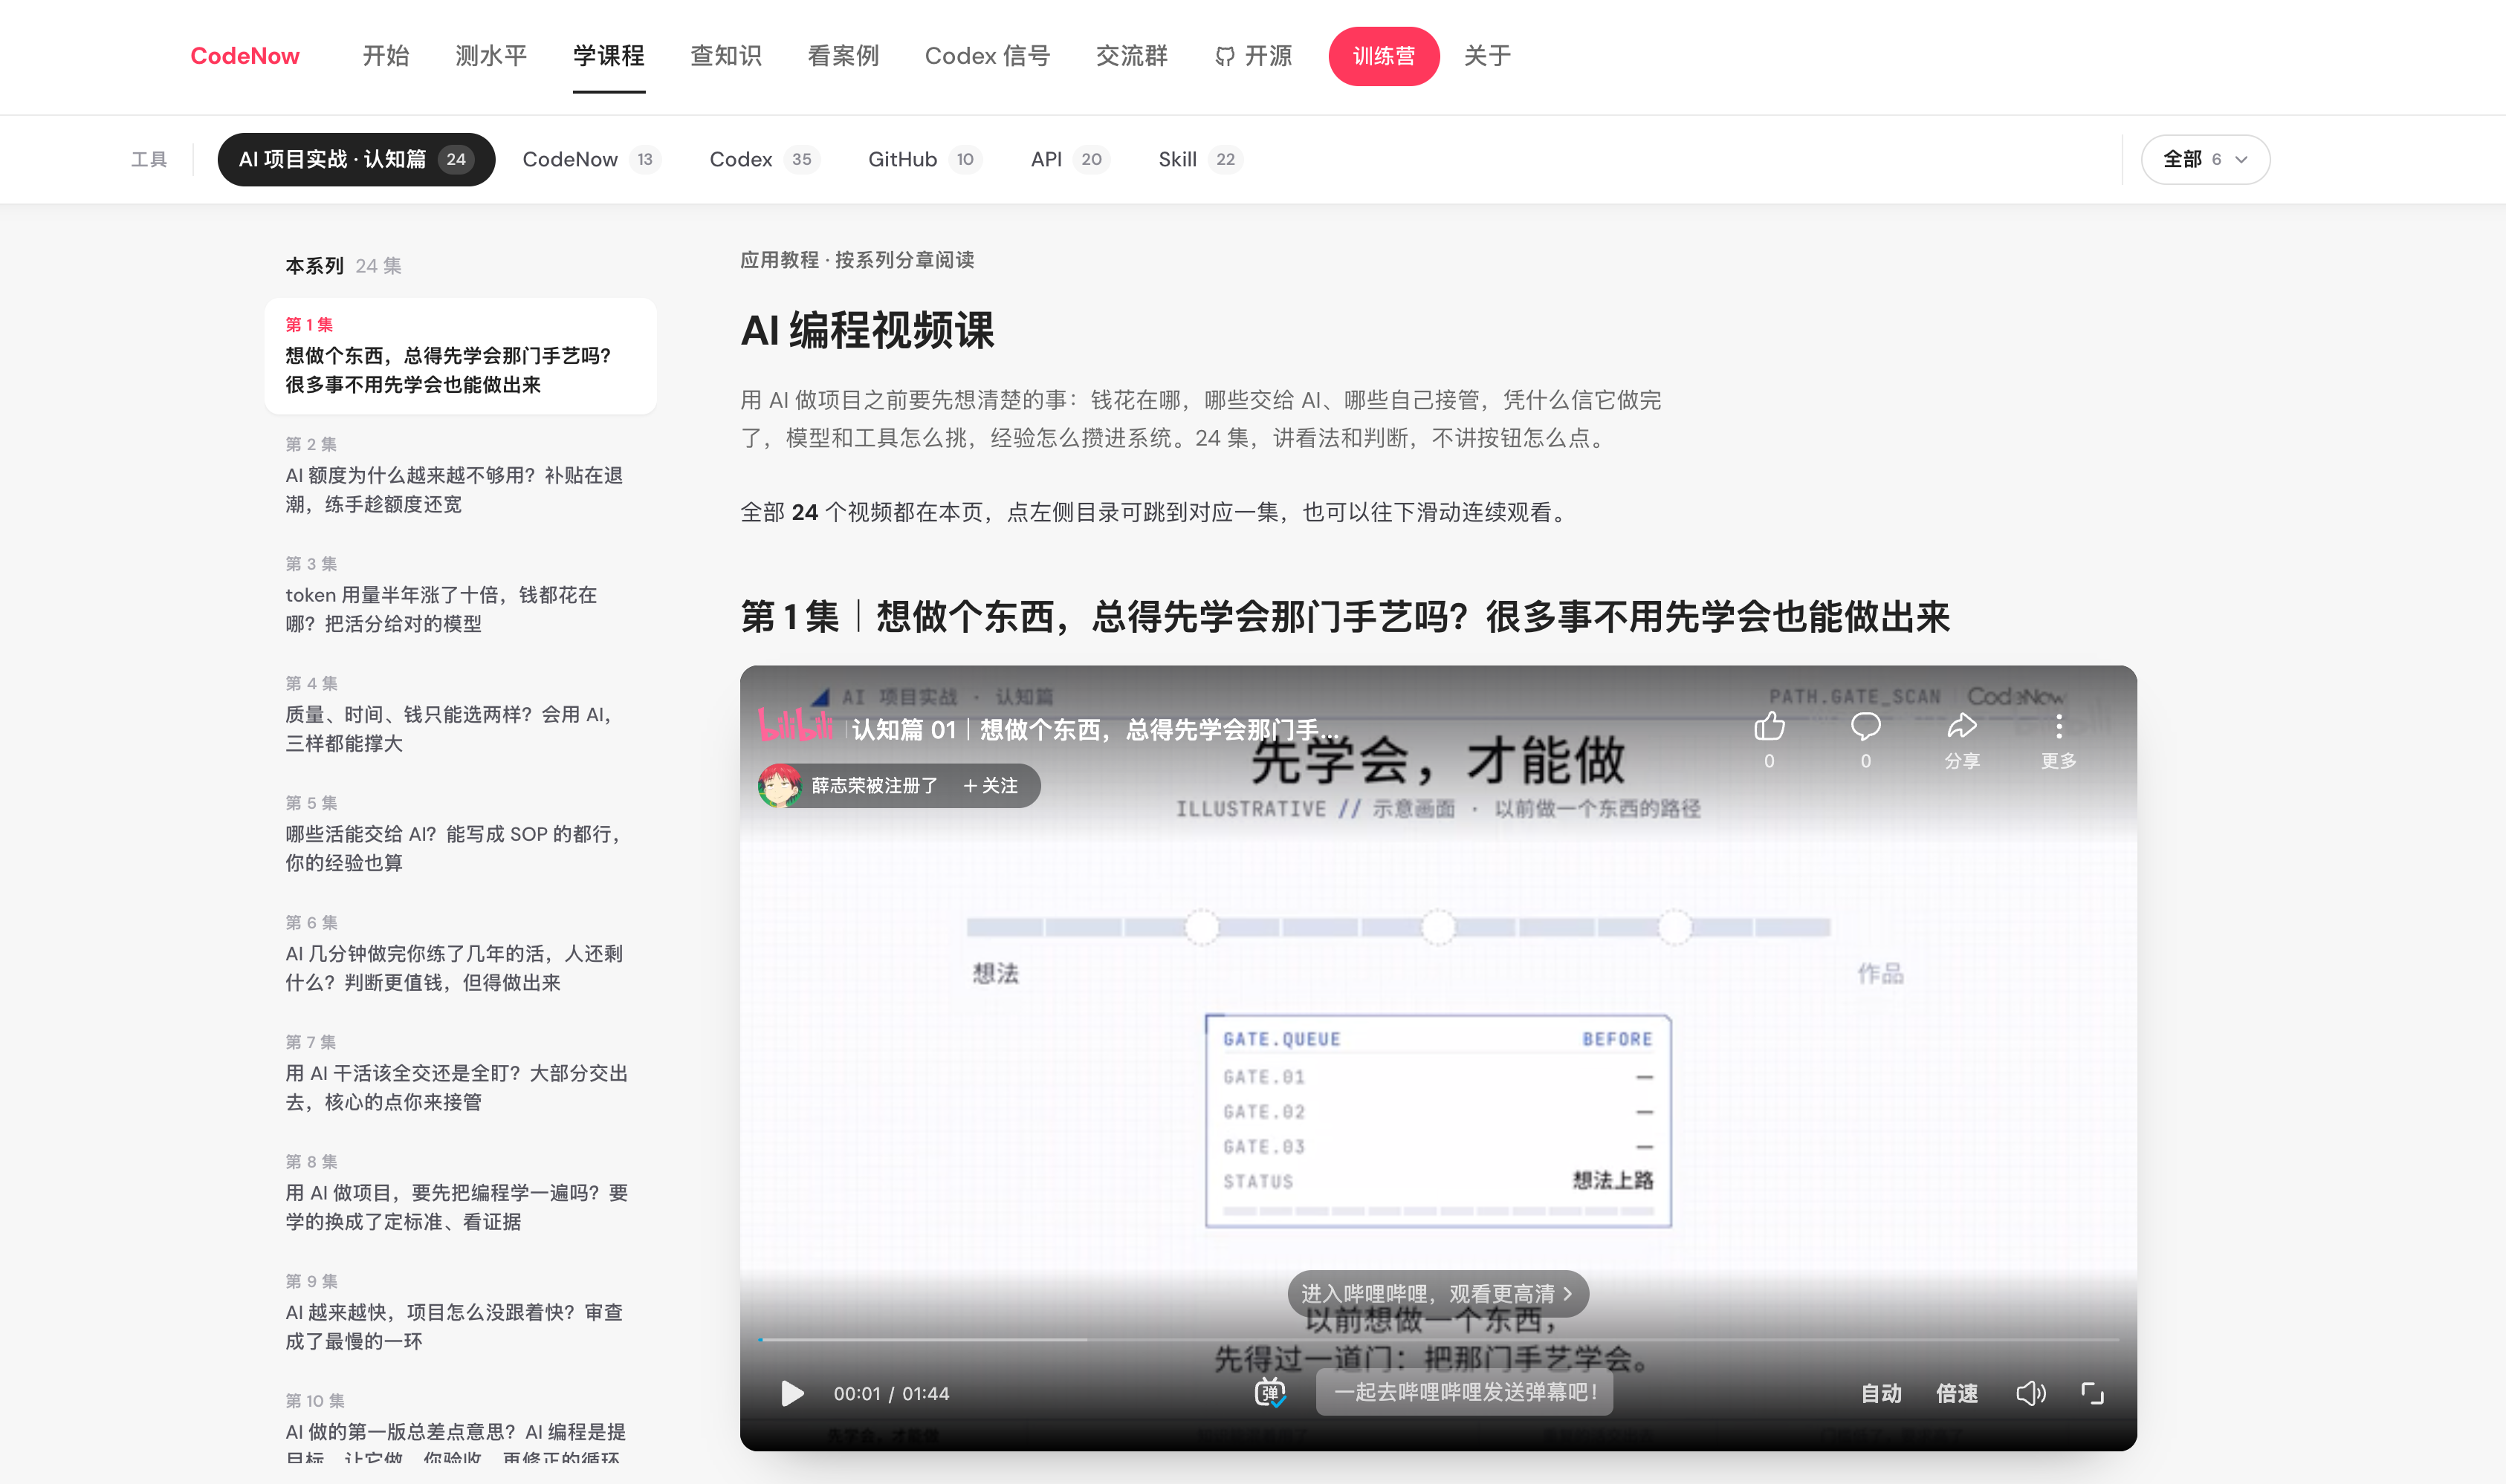Open the 自动 quality selector

[x=1881, y=1393]
